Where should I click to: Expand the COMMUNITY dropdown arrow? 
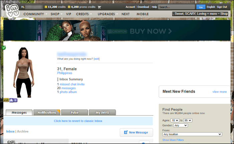click(46, 14)
